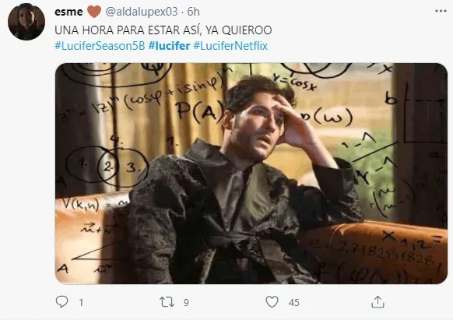
Task: Click the reply speech bubble icon
Action: pos(61,302)
